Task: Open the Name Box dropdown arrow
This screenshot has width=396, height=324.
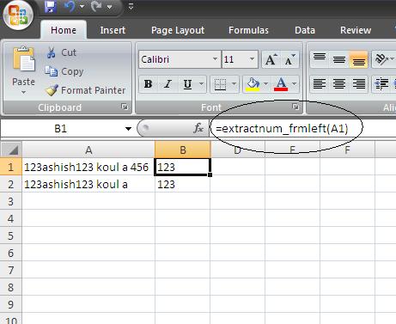Action: (128, 129)
